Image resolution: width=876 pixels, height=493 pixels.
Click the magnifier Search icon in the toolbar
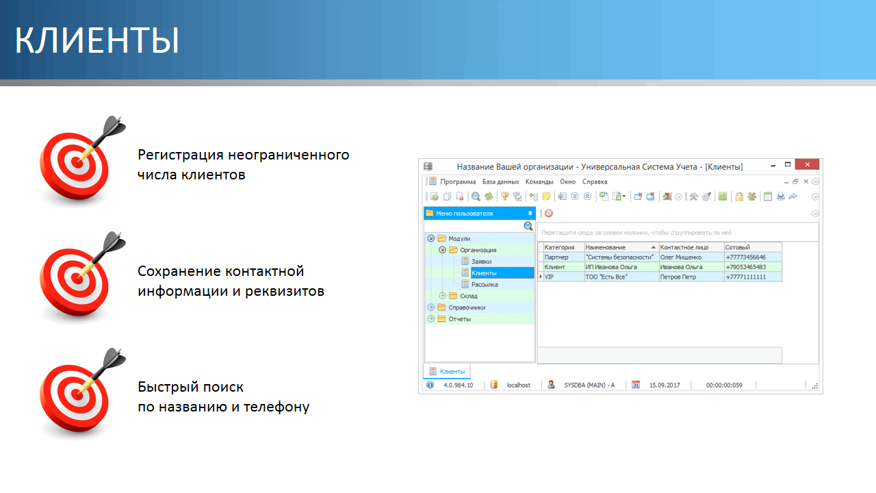(x=476, y=197)
